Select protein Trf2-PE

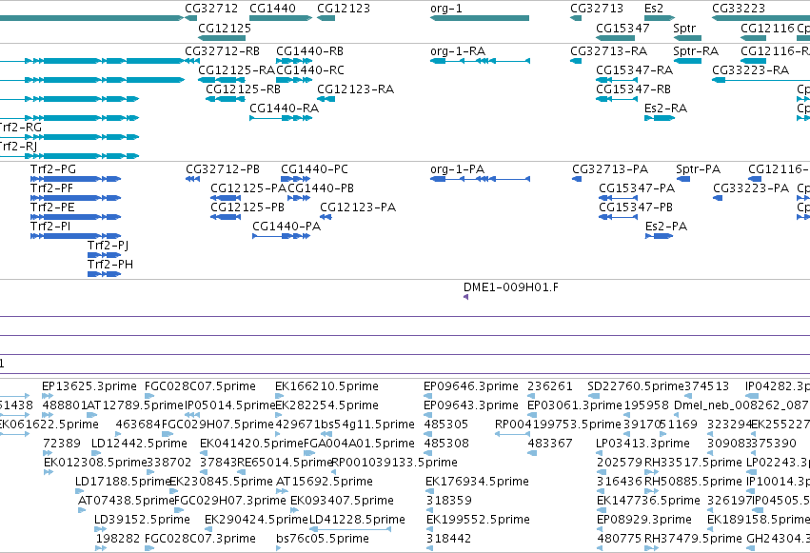click(52, 207)
